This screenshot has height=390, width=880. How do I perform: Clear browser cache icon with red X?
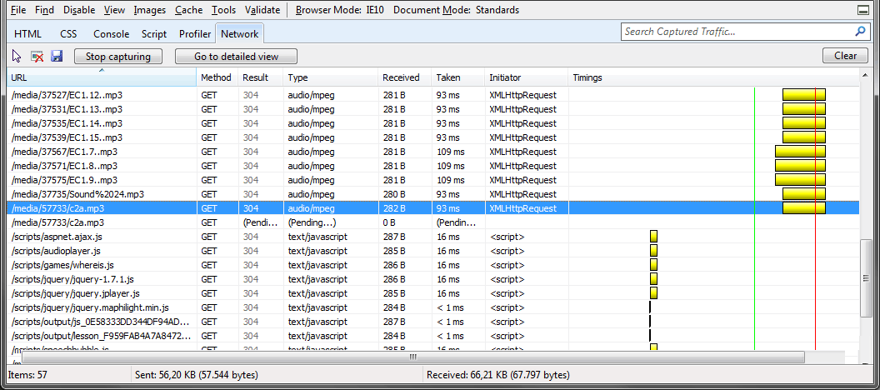(37, 56)
